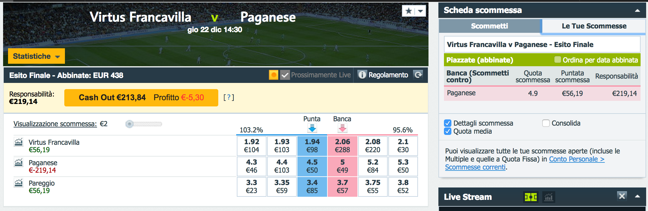This screenshot has width=648, height=211.
Task: Click the pitch view icon in Live Stream
Action: coord(531,197)
